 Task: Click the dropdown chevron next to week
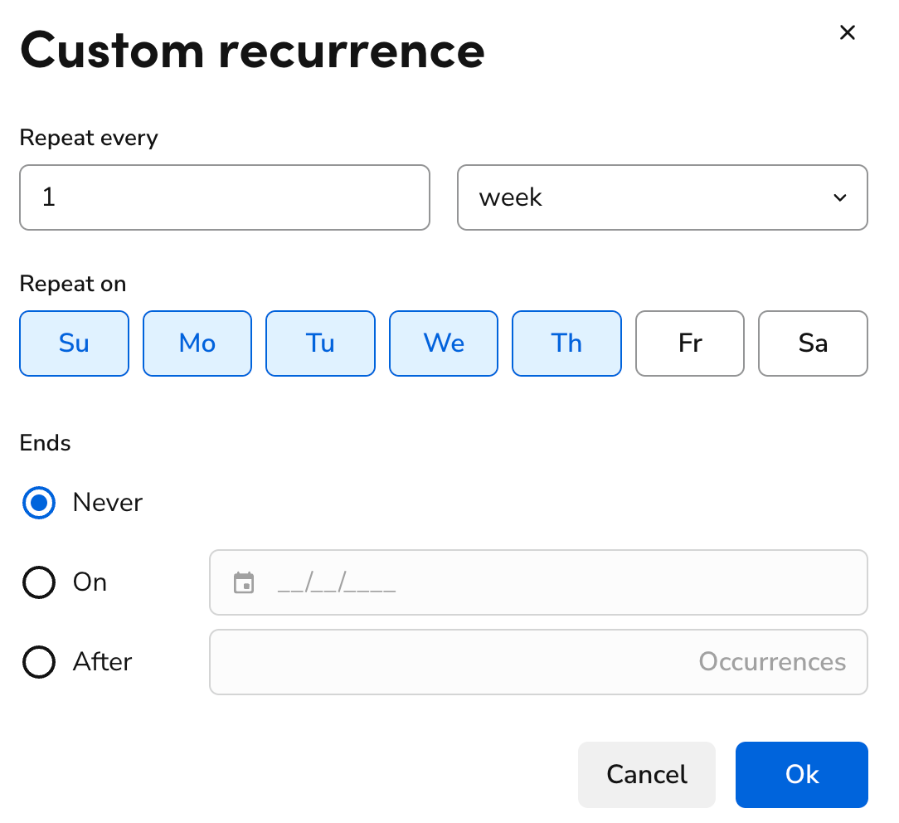pos(839,197)
